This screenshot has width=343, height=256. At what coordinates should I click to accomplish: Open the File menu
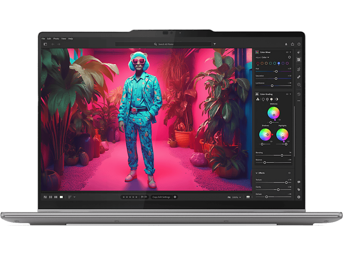point(43,39)
